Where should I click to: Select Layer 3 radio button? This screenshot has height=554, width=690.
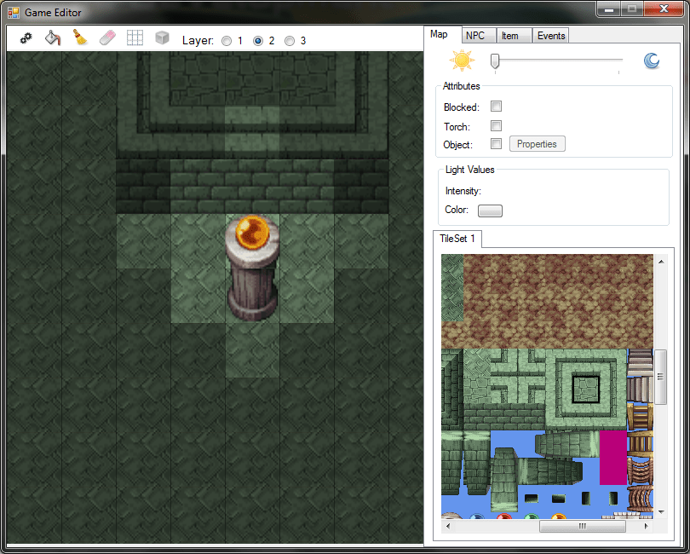pos(289,40)
